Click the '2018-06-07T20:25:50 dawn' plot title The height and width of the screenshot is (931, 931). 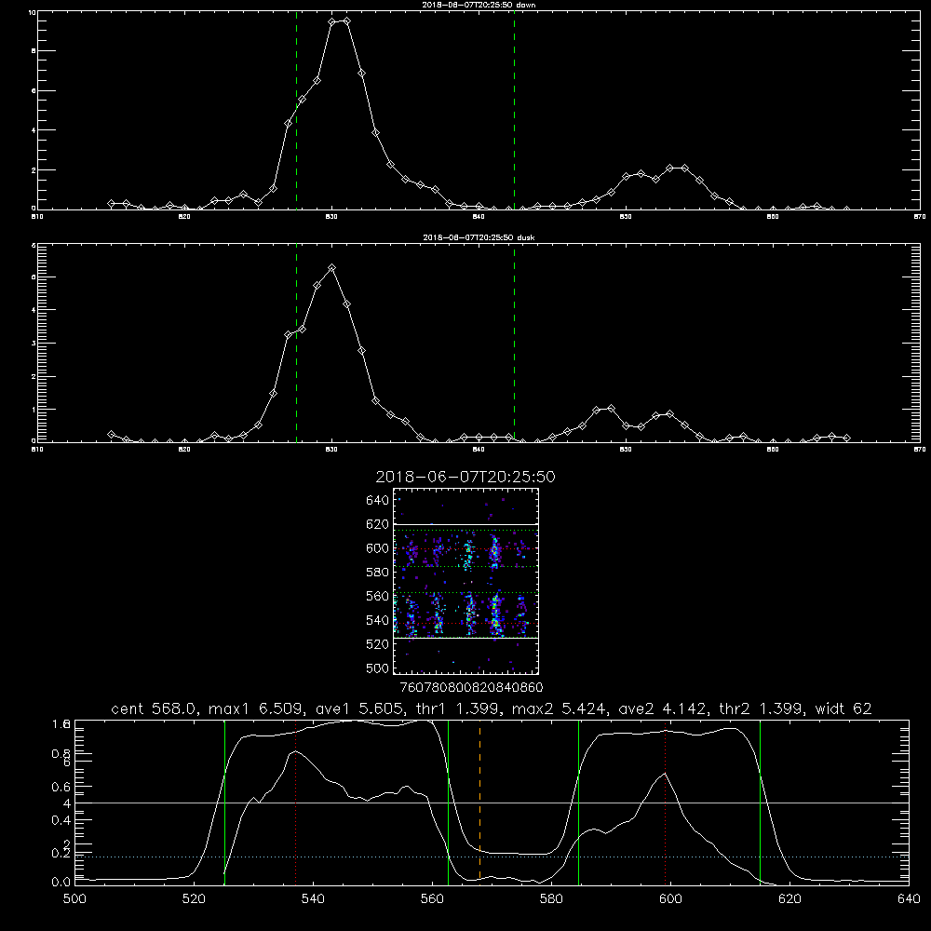point(479,5)
